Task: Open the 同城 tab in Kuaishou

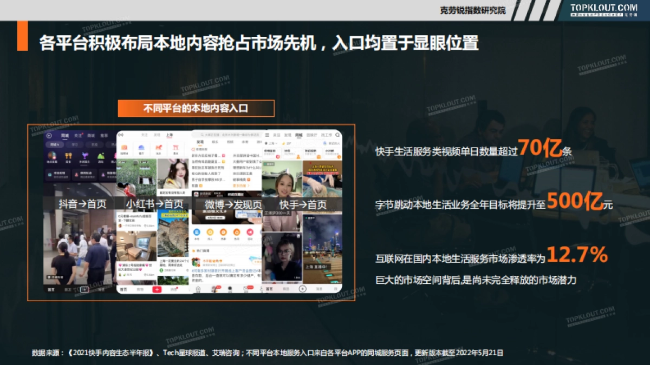Action: point(300,135)
